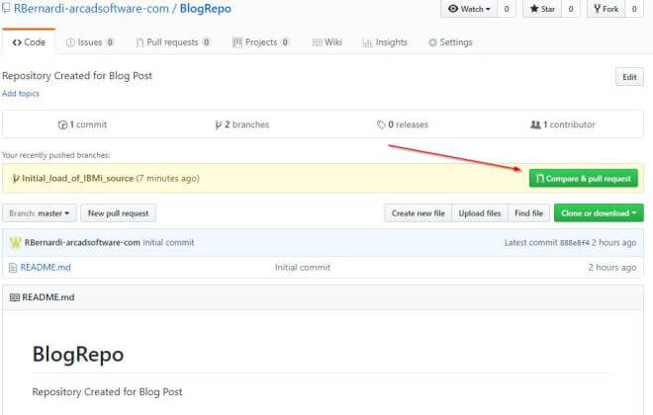Open the README.md file
This screenshot has height=415, width=653.
[46, 268]
